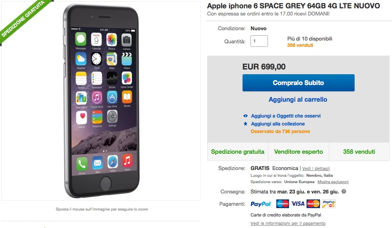Show shipping exclusions via Mostra esclusioni

pos(333,182)
